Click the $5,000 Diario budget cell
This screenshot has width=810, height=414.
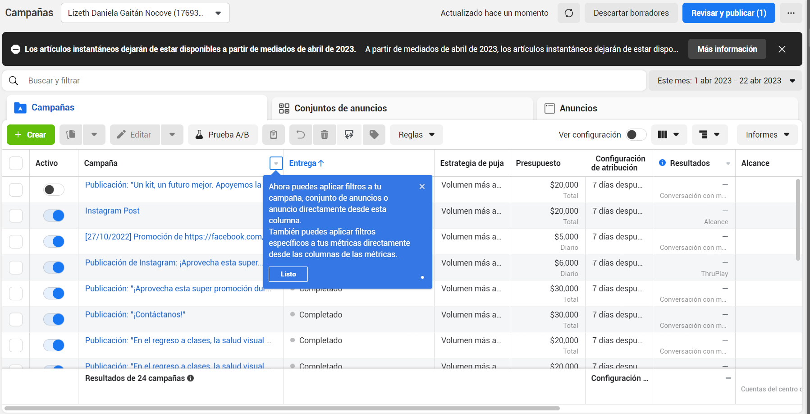(548, 242)
